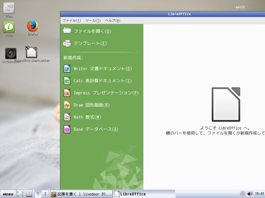This screenshot has height=198, width=265.
Task: Open libreoffice-startcenter desktop shortcut
Action: point(32,55)
